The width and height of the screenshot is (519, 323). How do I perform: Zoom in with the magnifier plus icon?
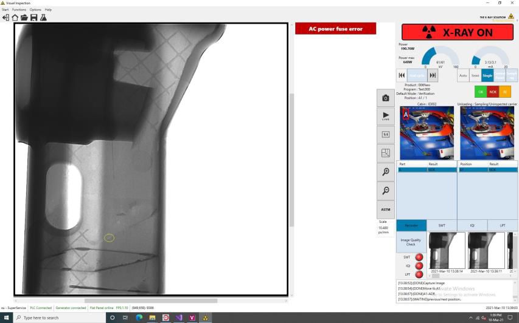(x=385, y=172)
